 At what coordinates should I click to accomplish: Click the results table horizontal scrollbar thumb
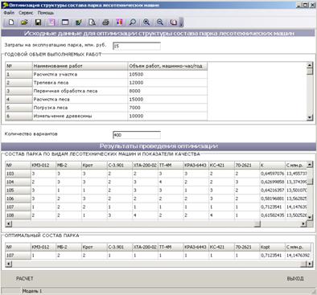(x=257, y=223)
